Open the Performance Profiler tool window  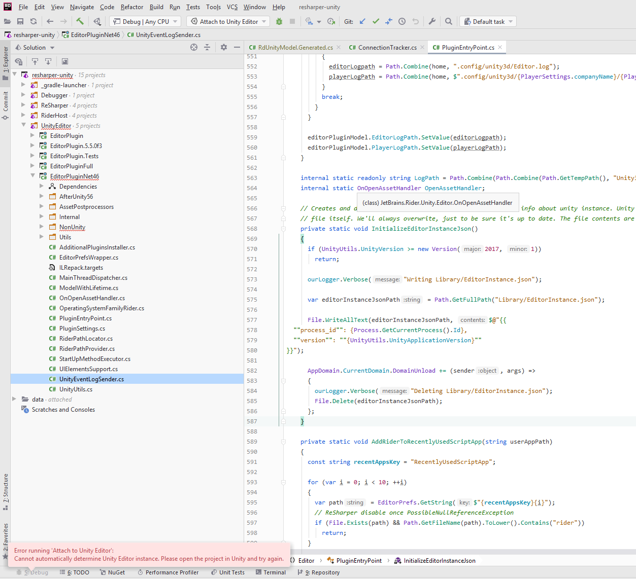coord(168,572)
